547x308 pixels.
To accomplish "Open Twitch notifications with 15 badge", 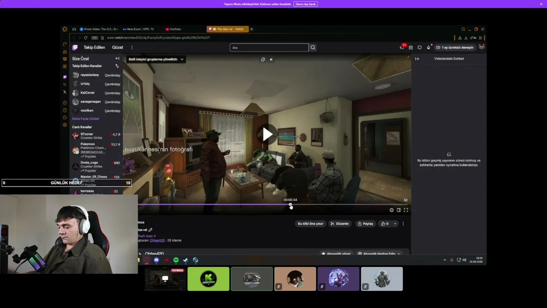I will 402,47.
